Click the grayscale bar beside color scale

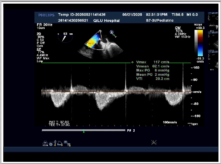(195, 44)
